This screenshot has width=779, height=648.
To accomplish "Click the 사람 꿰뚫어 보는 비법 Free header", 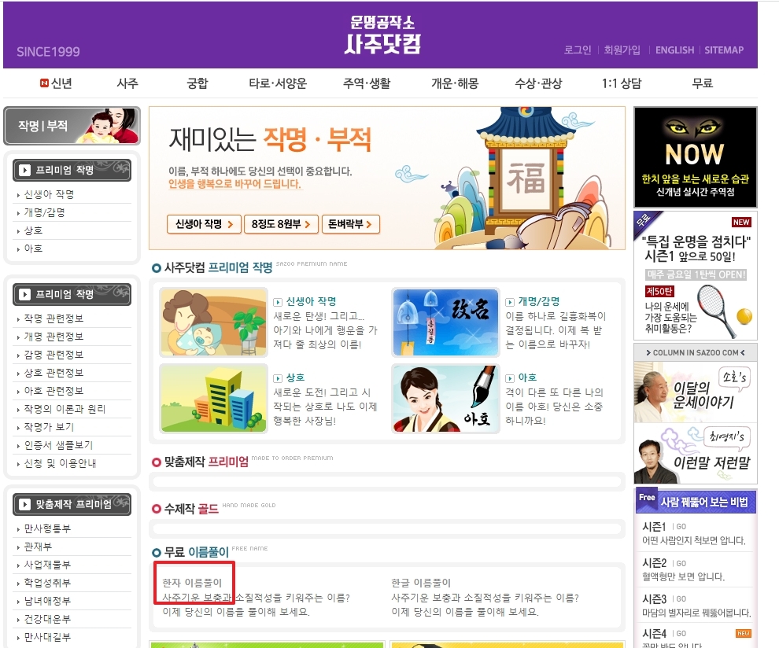I will pos(696,502).
